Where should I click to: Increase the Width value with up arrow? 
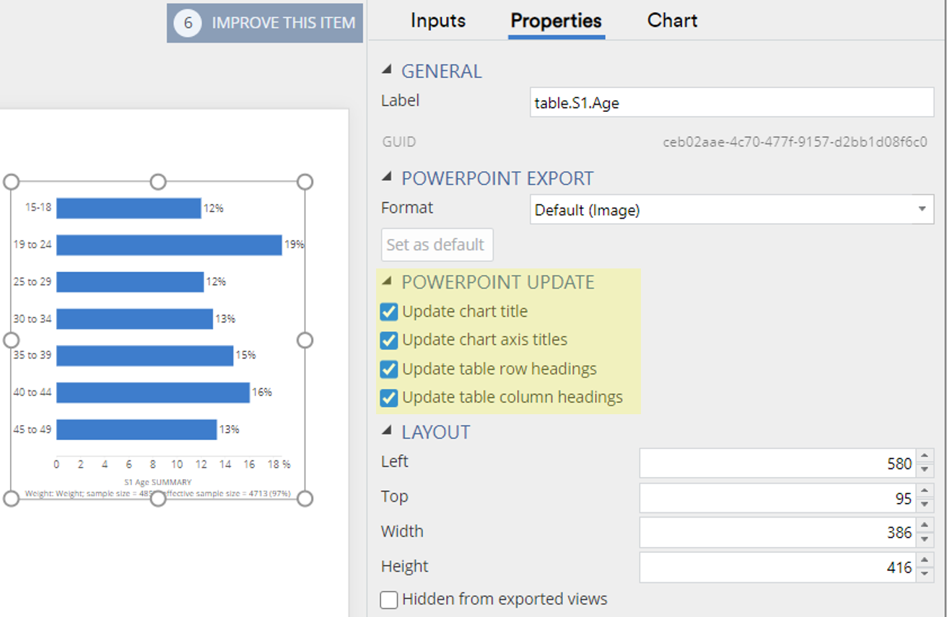[x=925, y=526]
